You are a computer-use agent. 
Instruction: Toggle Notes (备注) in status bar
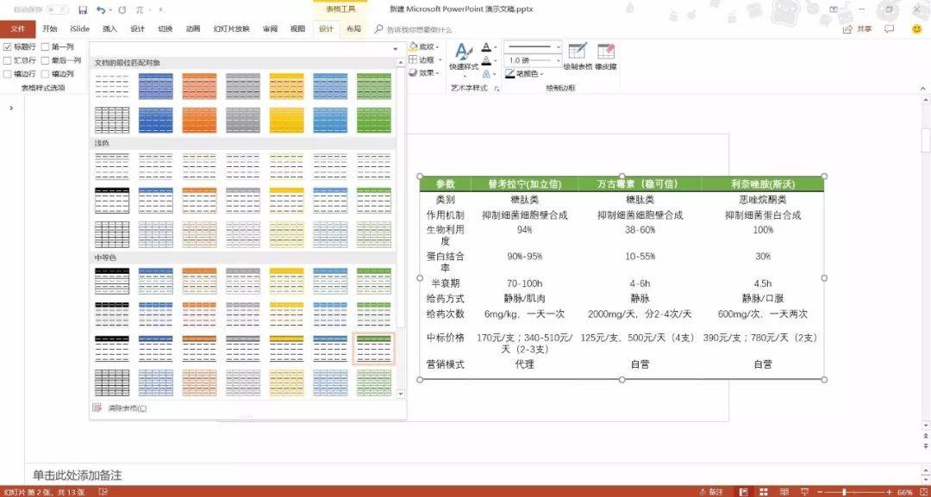(711, 492)
